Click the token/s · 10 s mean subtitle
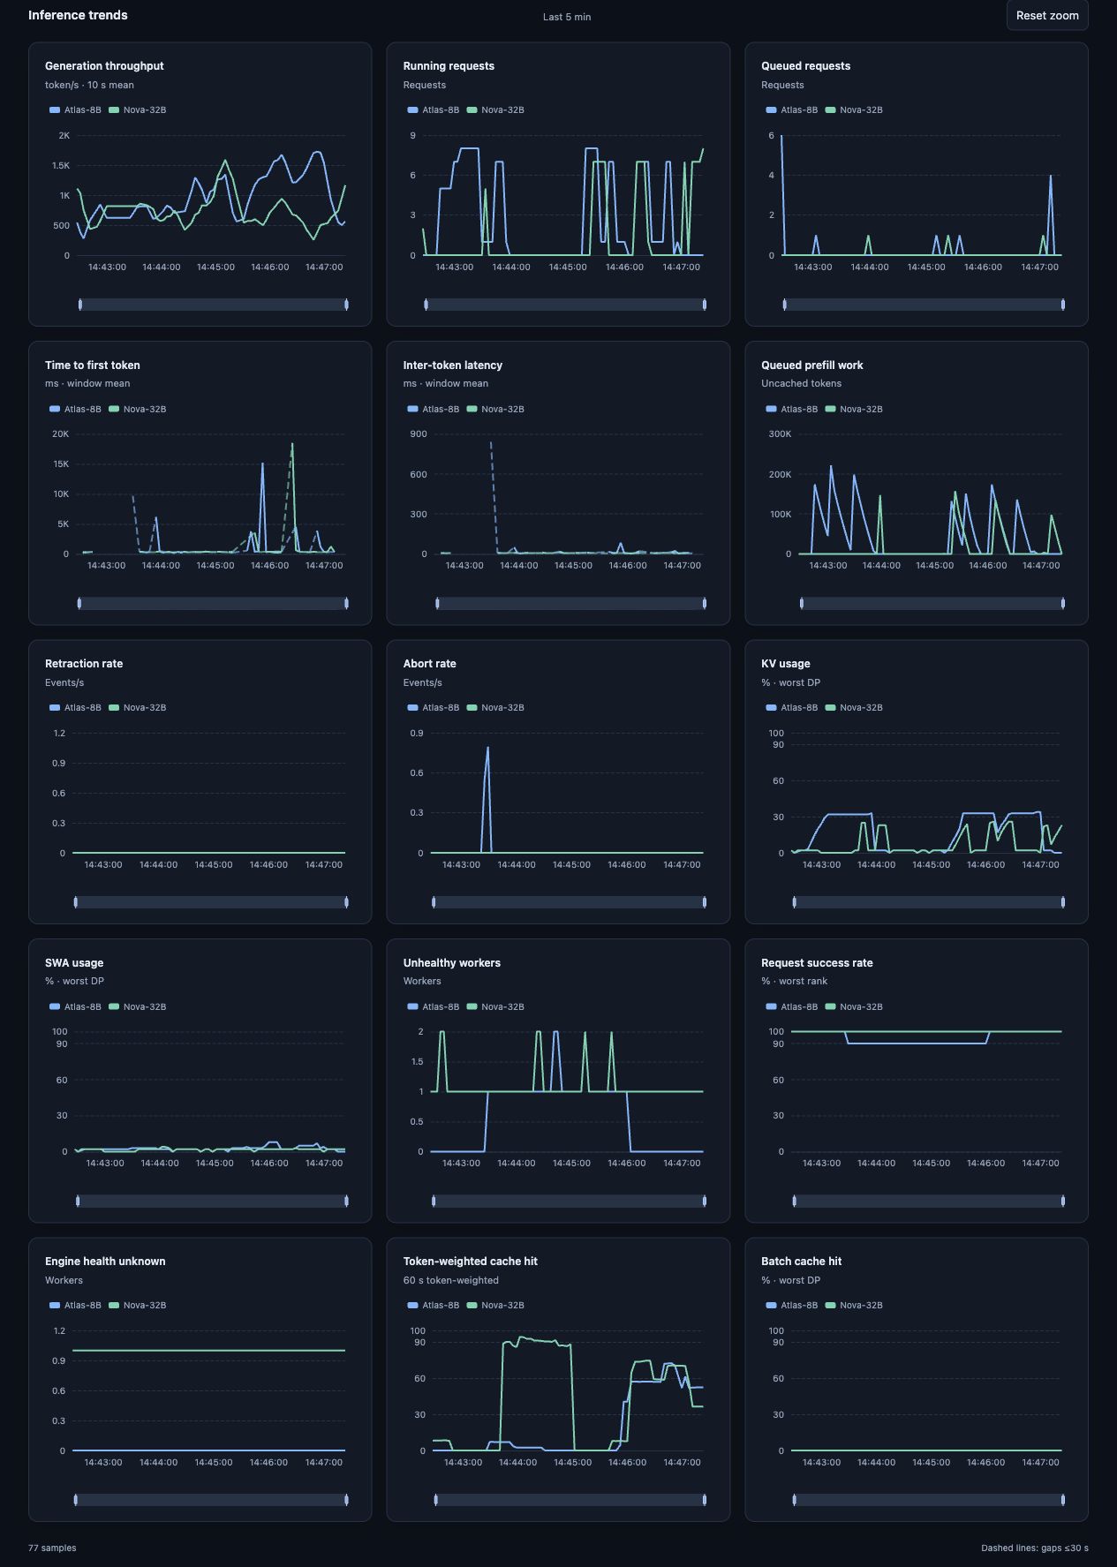 [89, 86]
